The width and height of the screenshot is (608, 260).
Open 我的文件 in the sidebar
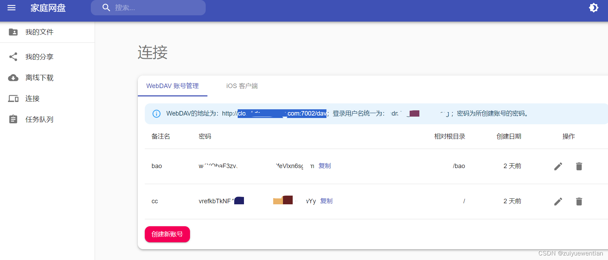47,32
